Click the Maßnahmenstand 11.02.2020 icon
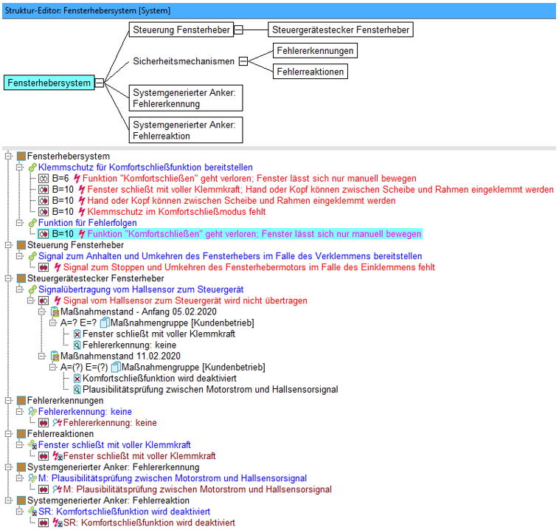Viewport: 559px width, 530px height. 55,357
